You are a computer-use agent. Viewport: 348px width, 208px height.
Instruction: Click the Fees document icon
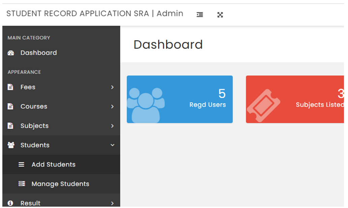(x=10, y=87)
